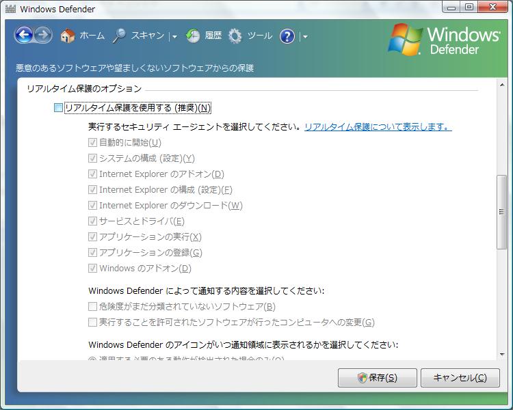The width and height of the screenshot is (513, 410).
Task: Click 実行するセキュリティ エージェントを選択してください text
Action: (x=195, y=126)
